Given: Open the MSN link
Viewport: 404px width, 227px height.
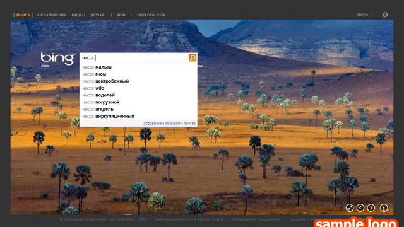Looking at the screenshot, I should [121, 15].
